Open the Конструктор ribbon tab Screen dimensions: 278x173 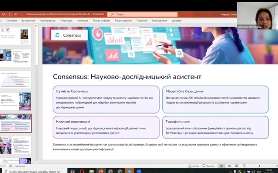pos(48,20)
